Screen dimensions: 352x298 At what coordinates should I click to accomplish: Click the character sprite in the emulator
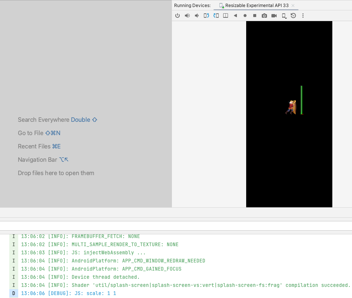tap(291, 107)
